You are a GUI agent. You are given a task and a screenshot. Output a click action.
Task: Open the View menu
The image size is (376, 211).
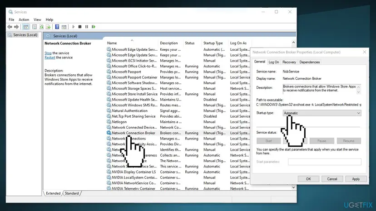[37, 19]
